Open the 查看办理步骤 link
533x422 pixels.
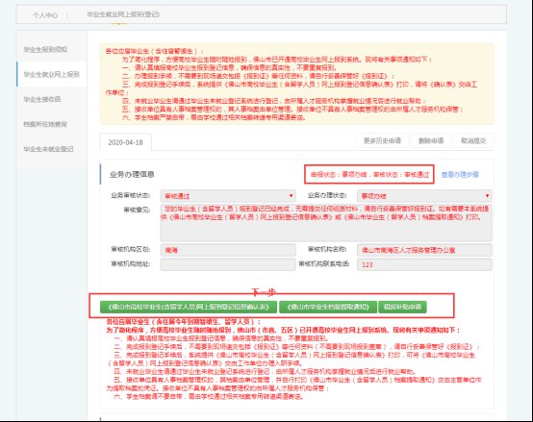point(460,175)
